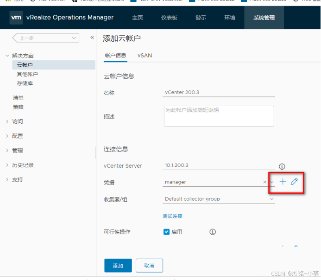Open the 凭据 dropdown arrow
Image resolution: width=321 pixels, height=280 pixels.
pos(272,182)
